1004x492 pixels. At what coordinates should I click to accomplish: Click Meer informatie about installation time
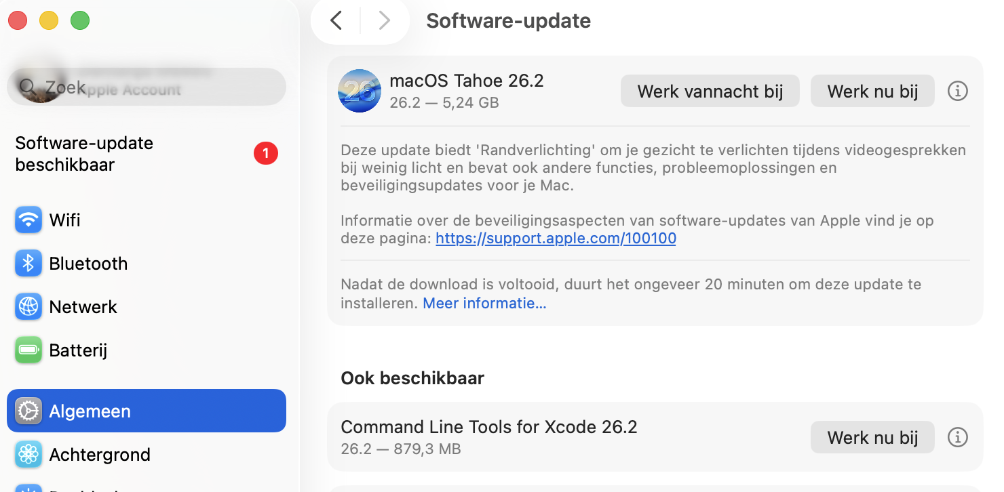484,303
